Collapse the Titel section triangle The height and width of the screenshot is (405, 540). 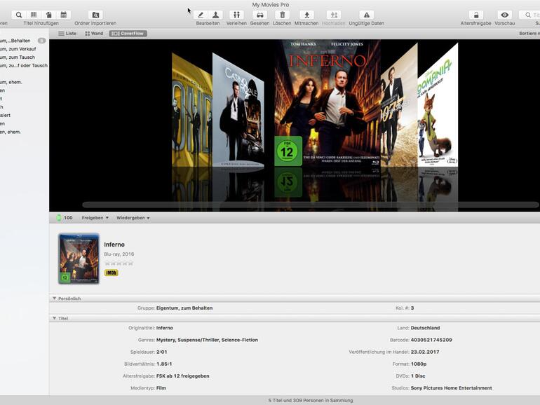point(55,318)
